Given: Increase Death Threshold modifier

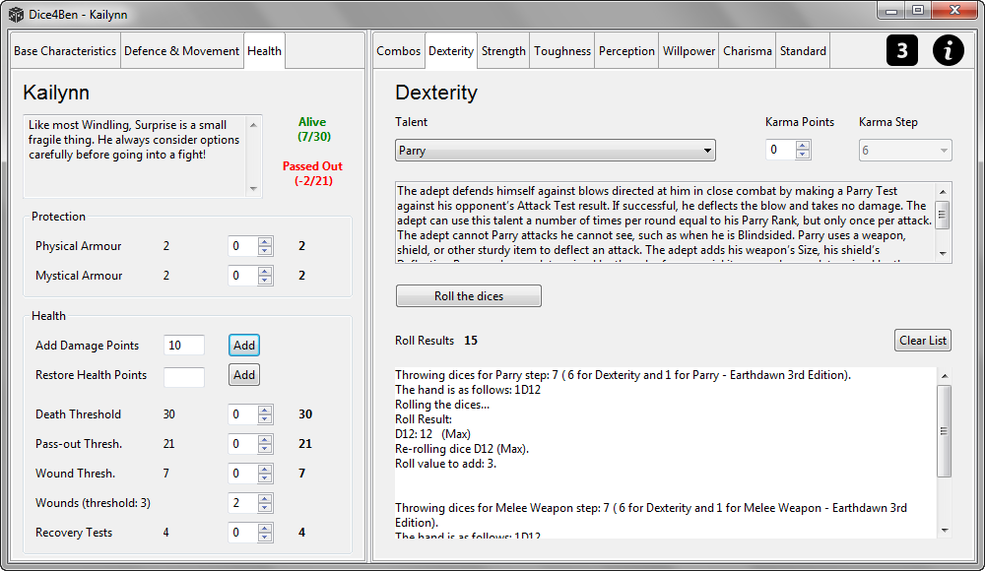Looking at the screenshot, I should click(264, 410).
